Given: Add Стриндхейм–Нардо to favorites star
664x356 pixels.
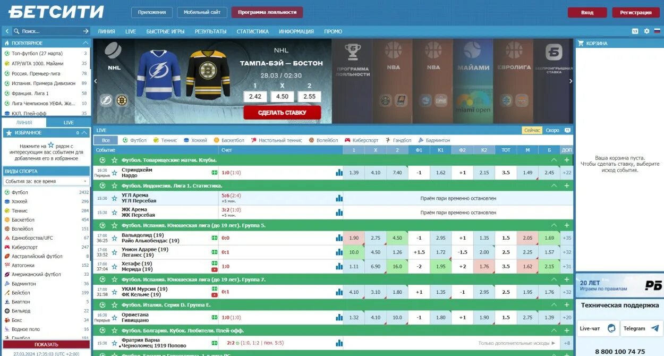Looking at the screenshot, I should 114,173.
